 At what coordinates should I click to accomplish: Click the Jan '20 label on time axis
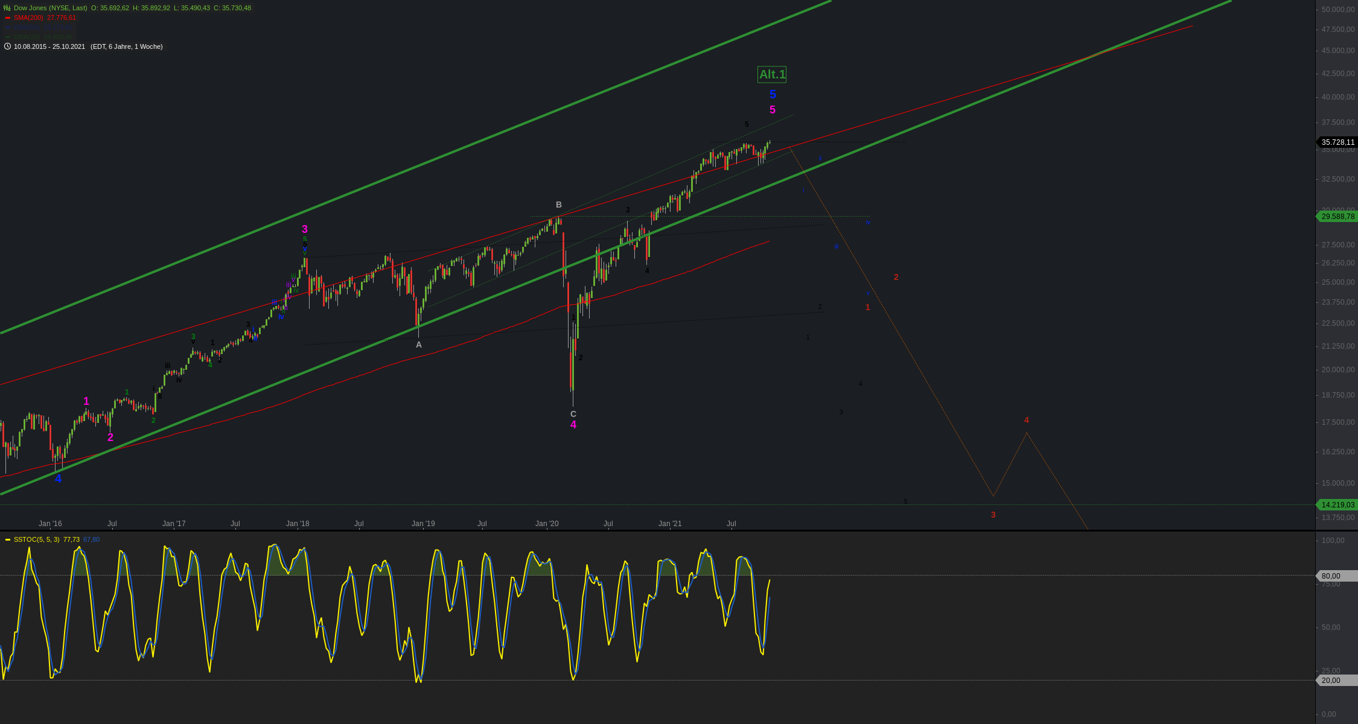click(x=547, y=524)
